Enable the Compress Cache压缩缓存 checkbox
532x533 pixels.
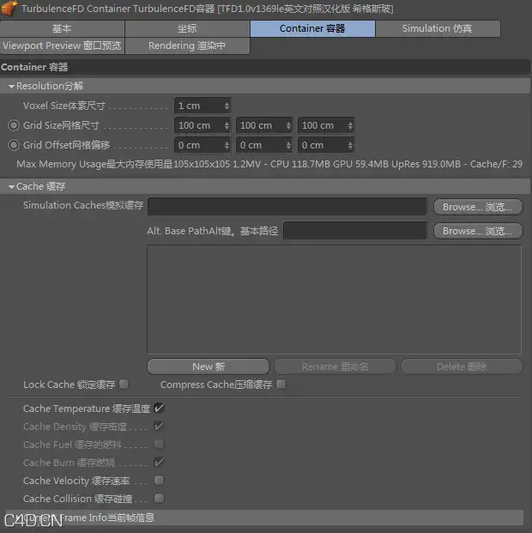pyautogui.click(x=281, y=385)
